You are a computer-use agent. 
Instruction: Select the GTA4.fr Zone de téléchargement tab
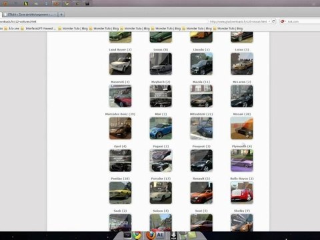click(30, 15)
